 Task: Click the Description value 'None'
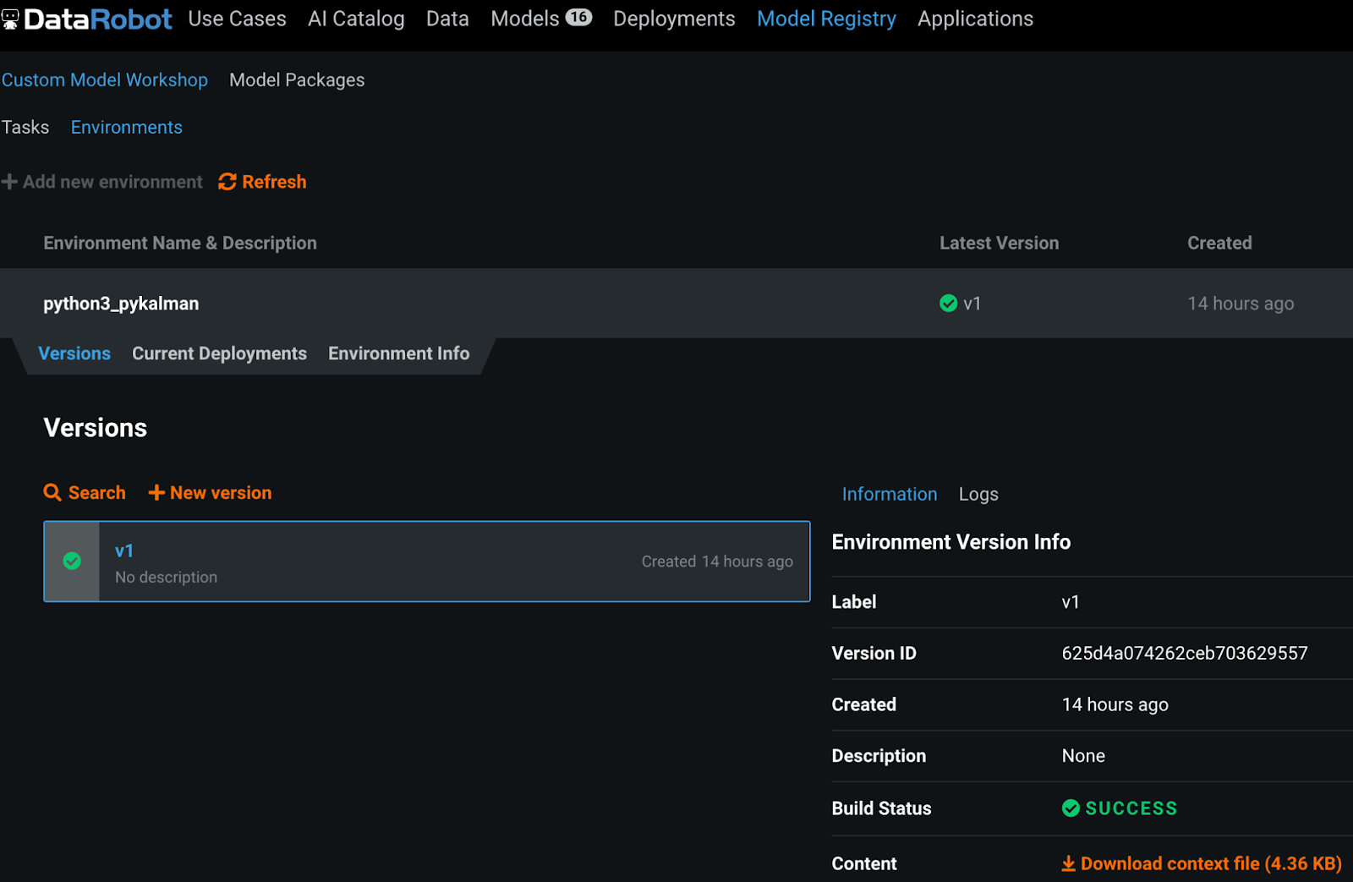[x=1083, y=755]
